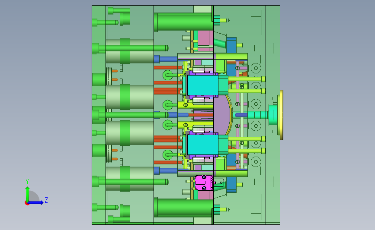The height and width of the screenshot is (230, 375).
Task: Select the lower cyan slider block
Action: pos(203,145)
